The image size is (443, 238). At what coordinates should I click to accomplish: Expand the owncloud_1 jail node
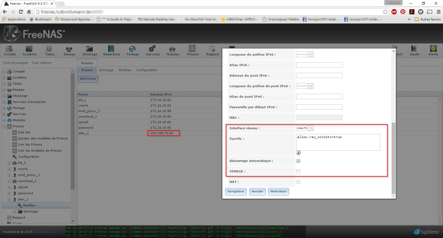pos(9,181)
